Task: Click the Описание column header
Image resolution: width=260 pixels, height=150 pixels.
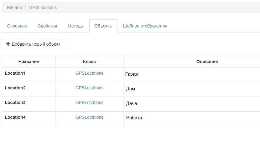Action: (x=207, y=62)
